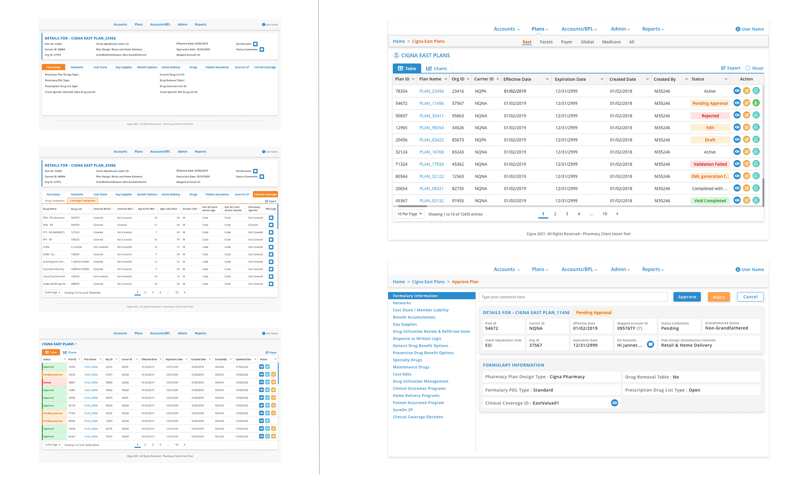The height and width of the screenshot is (486, 807).
Task: Click Home breadcrumb on Approve Plan screen
Action: 399,282
